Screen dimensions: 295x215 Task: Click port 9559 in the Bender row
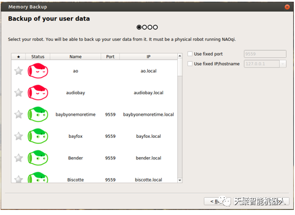(110, 158)
